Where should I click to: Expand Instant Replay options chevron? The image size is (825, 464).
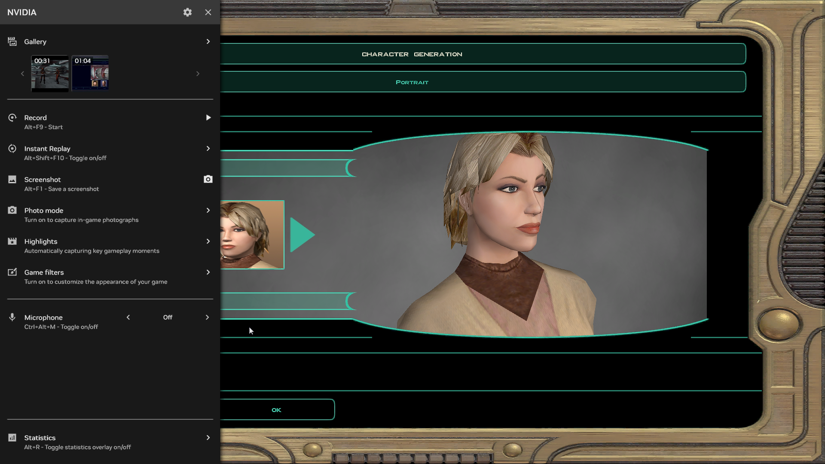tap(208, 148)
